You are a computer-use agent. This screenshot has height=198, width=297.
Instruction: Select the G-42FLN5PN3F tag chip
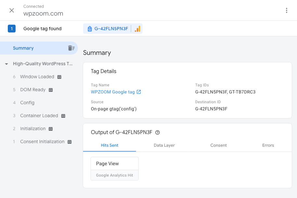(x=113, y=29)
